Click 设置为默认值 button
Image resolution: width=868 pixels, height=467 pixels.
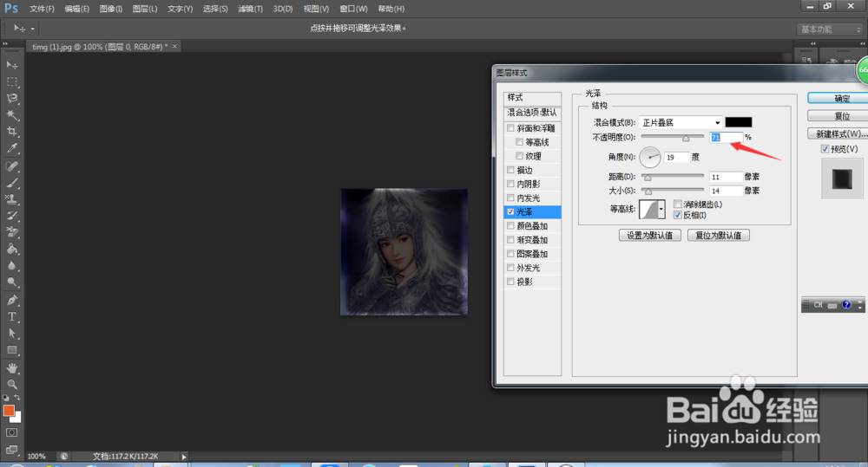(x=650, y=236)
